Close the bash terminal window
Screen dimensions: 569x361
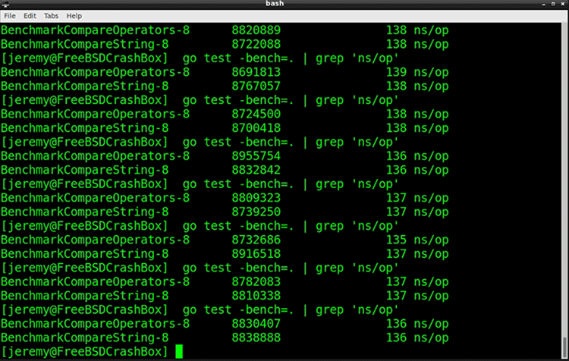pos(563,4)
